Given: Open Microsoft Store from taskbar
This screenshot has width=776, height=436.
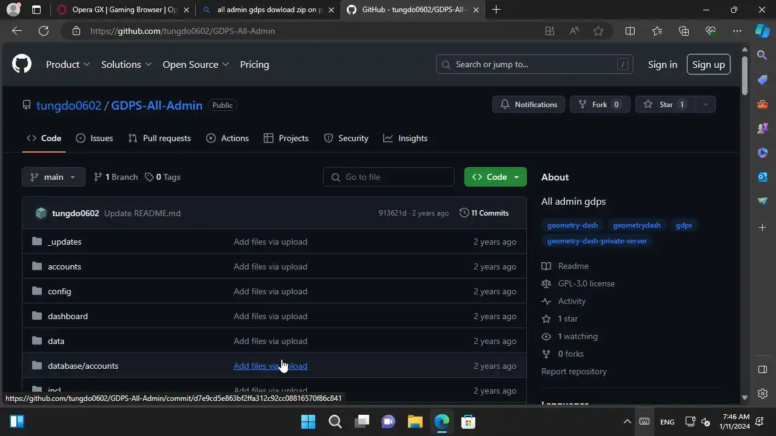Looking at the screenshot, I should (468, 421).
